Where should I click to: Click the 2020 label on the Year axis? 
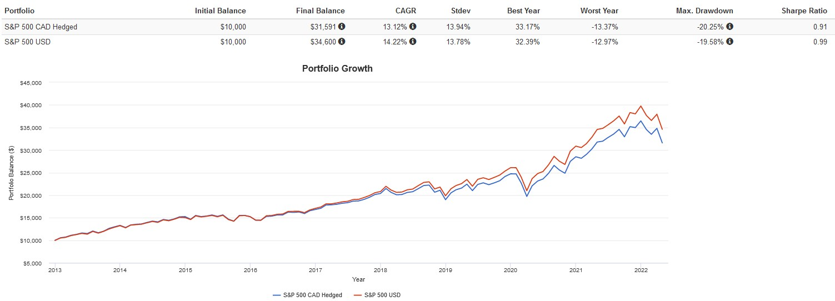[510, 270]
